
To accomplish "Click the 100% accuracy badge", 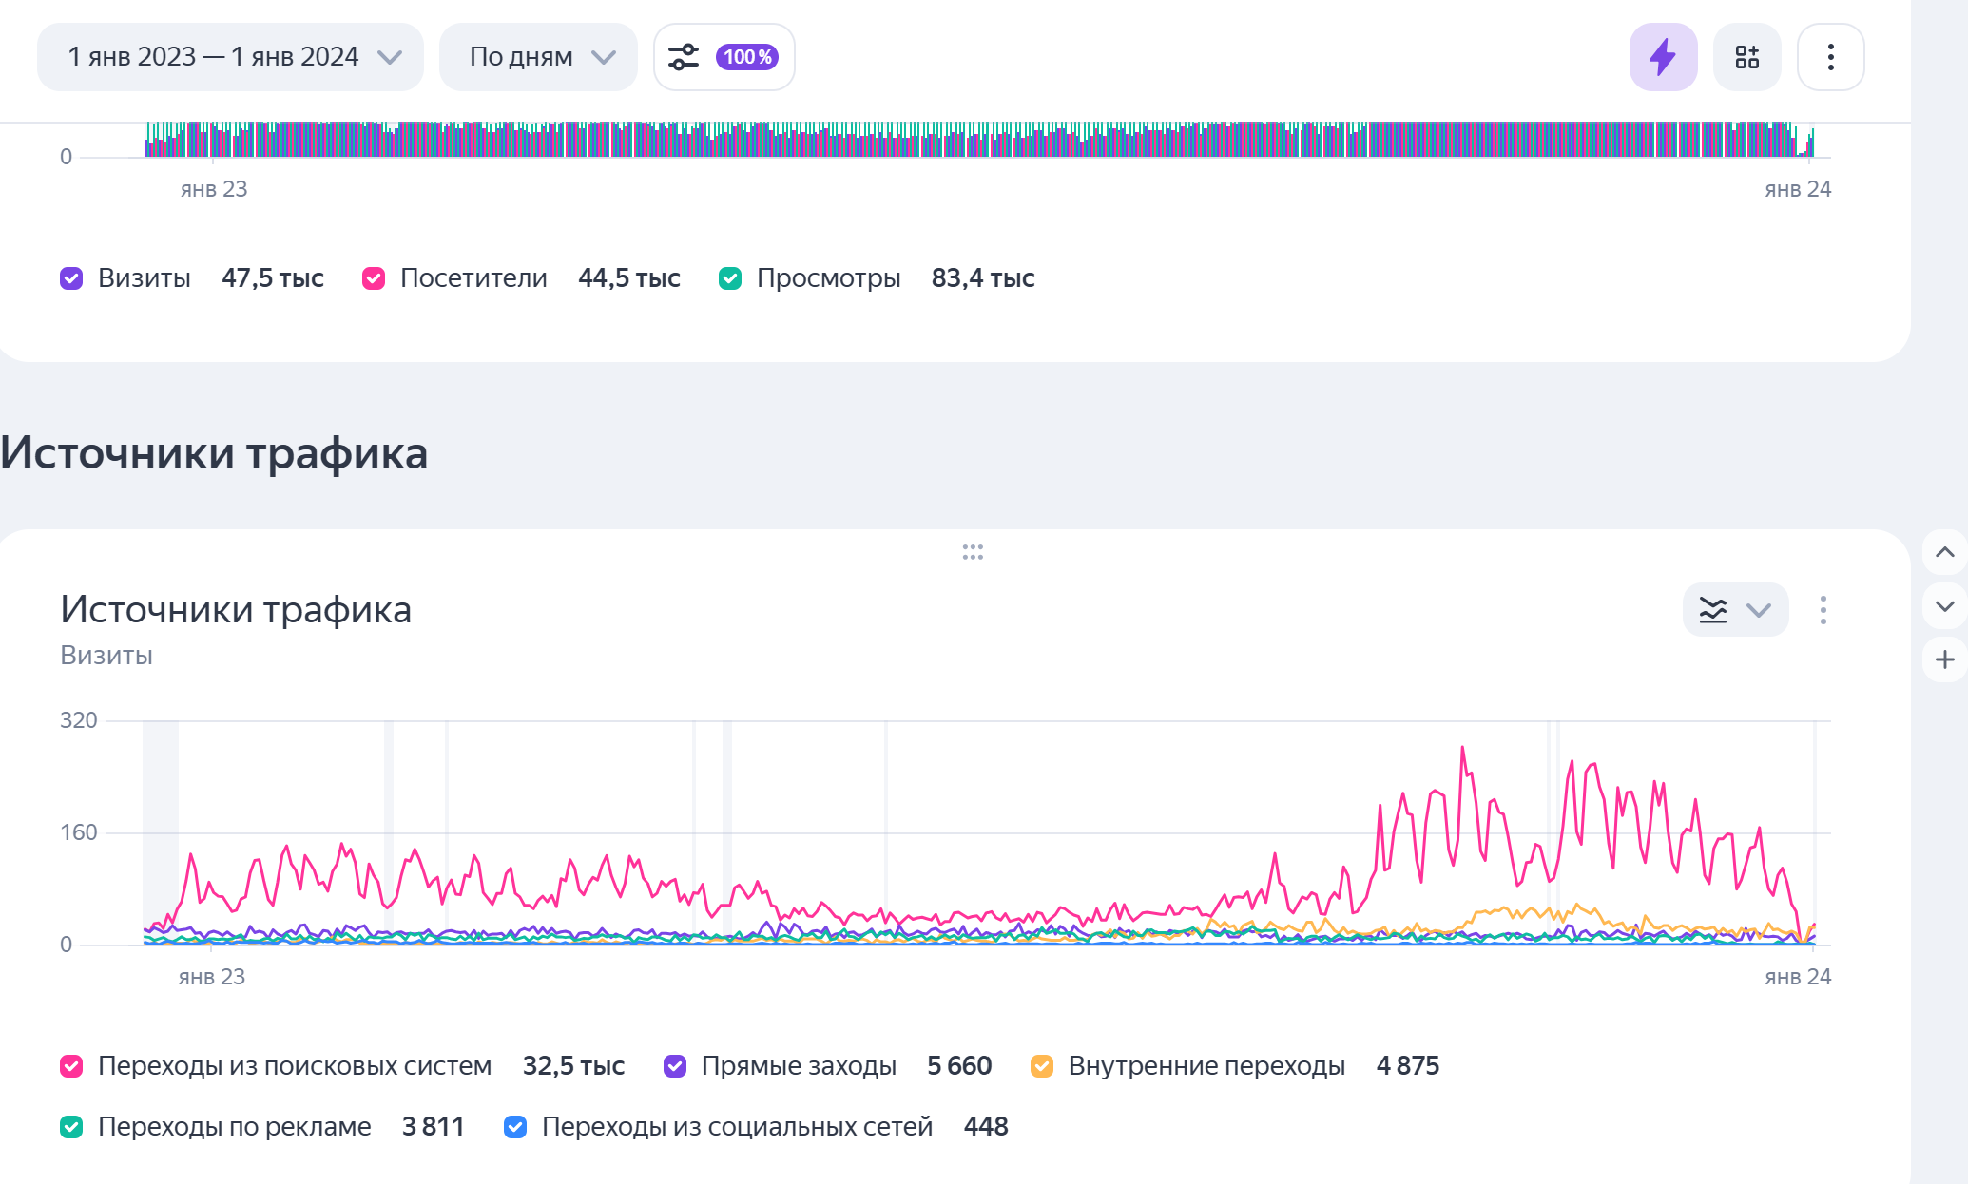I will click(747, 57).
